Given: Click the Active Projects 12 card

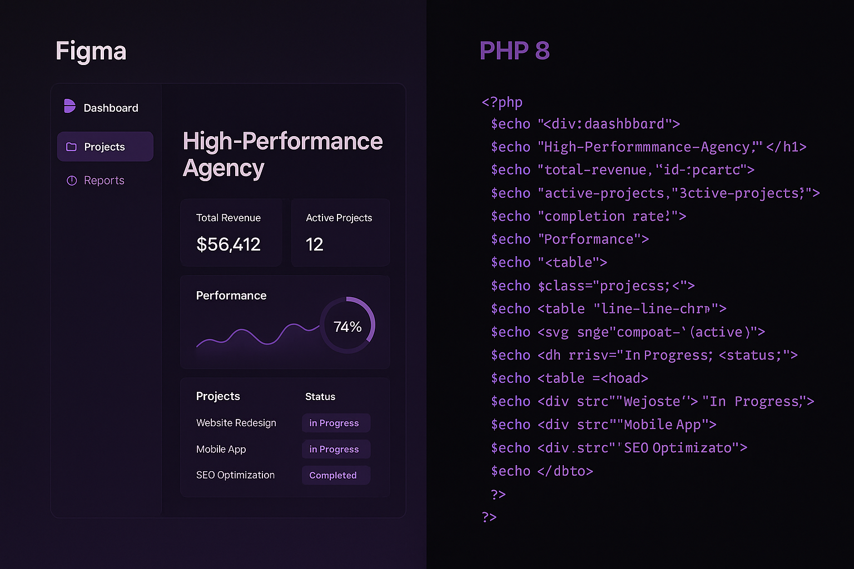Looking at the screenshot, I should click(x=340, y=233).
